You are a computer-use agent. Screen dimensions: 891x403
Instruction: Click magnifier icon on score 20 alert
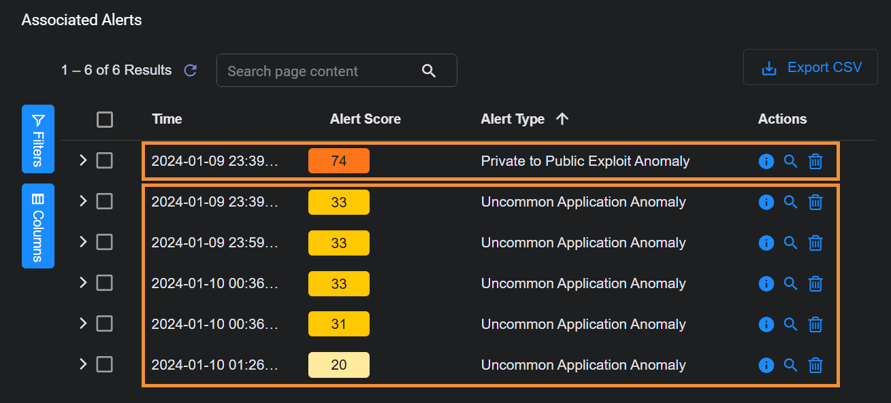(x=790, y=365)
